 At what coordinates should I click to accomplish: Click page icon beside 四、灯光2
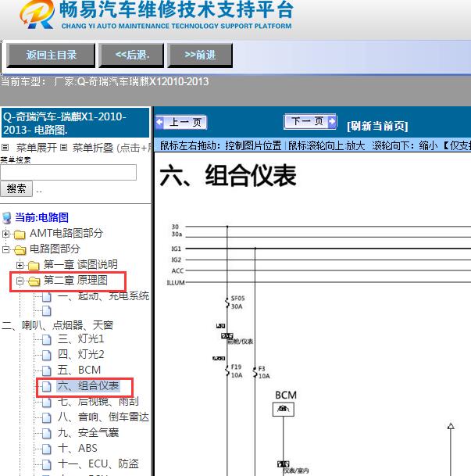[46, 355]
